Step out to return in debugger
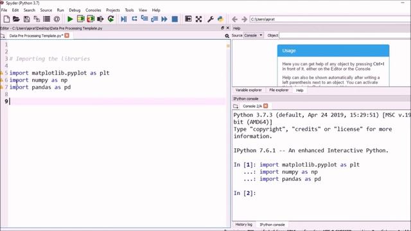The image size is (411, 231). [154, 19]
